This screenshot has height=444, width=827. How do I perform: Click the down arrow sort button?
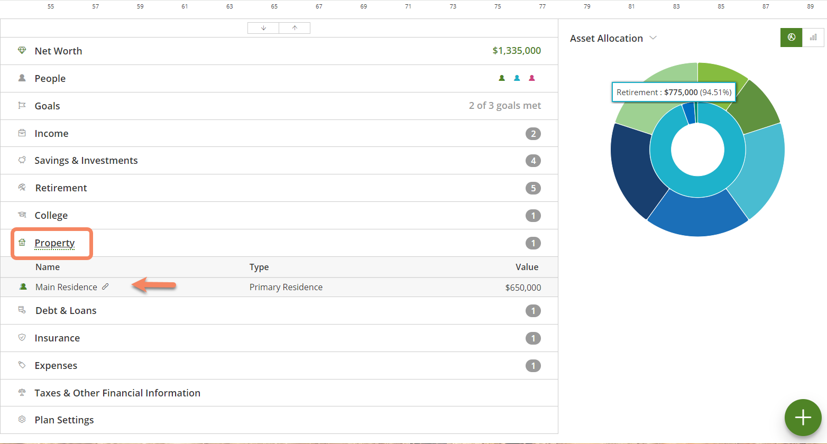[x=263, y=28]
